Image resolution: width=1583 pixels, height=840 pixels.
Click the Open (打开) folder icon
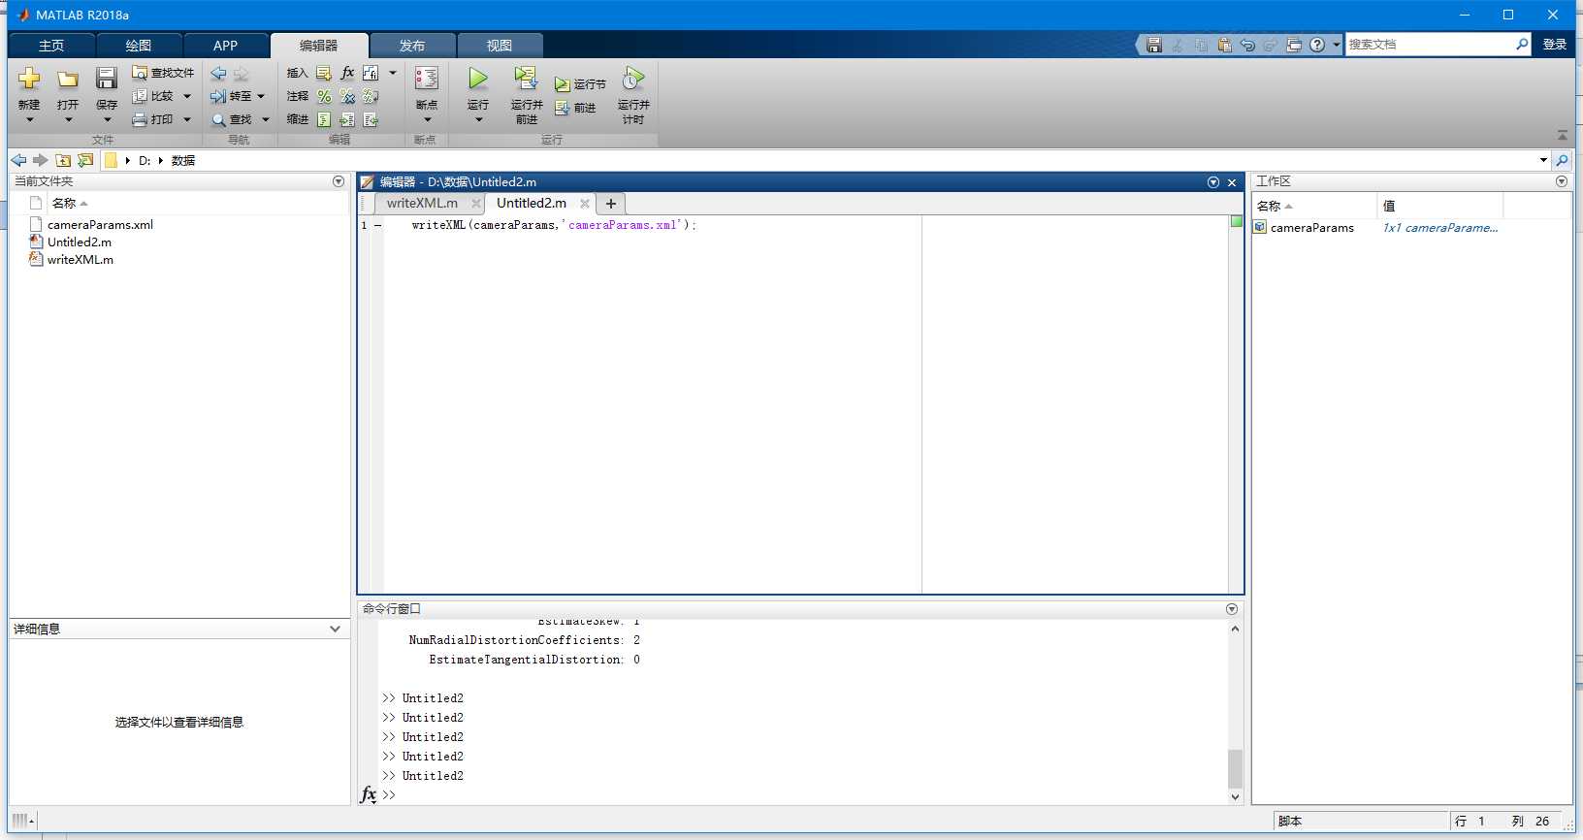click(67, 79)
